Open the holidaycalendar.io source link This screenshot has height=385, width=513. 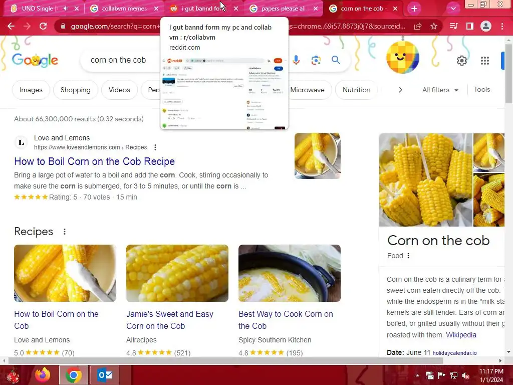point(454,353)
